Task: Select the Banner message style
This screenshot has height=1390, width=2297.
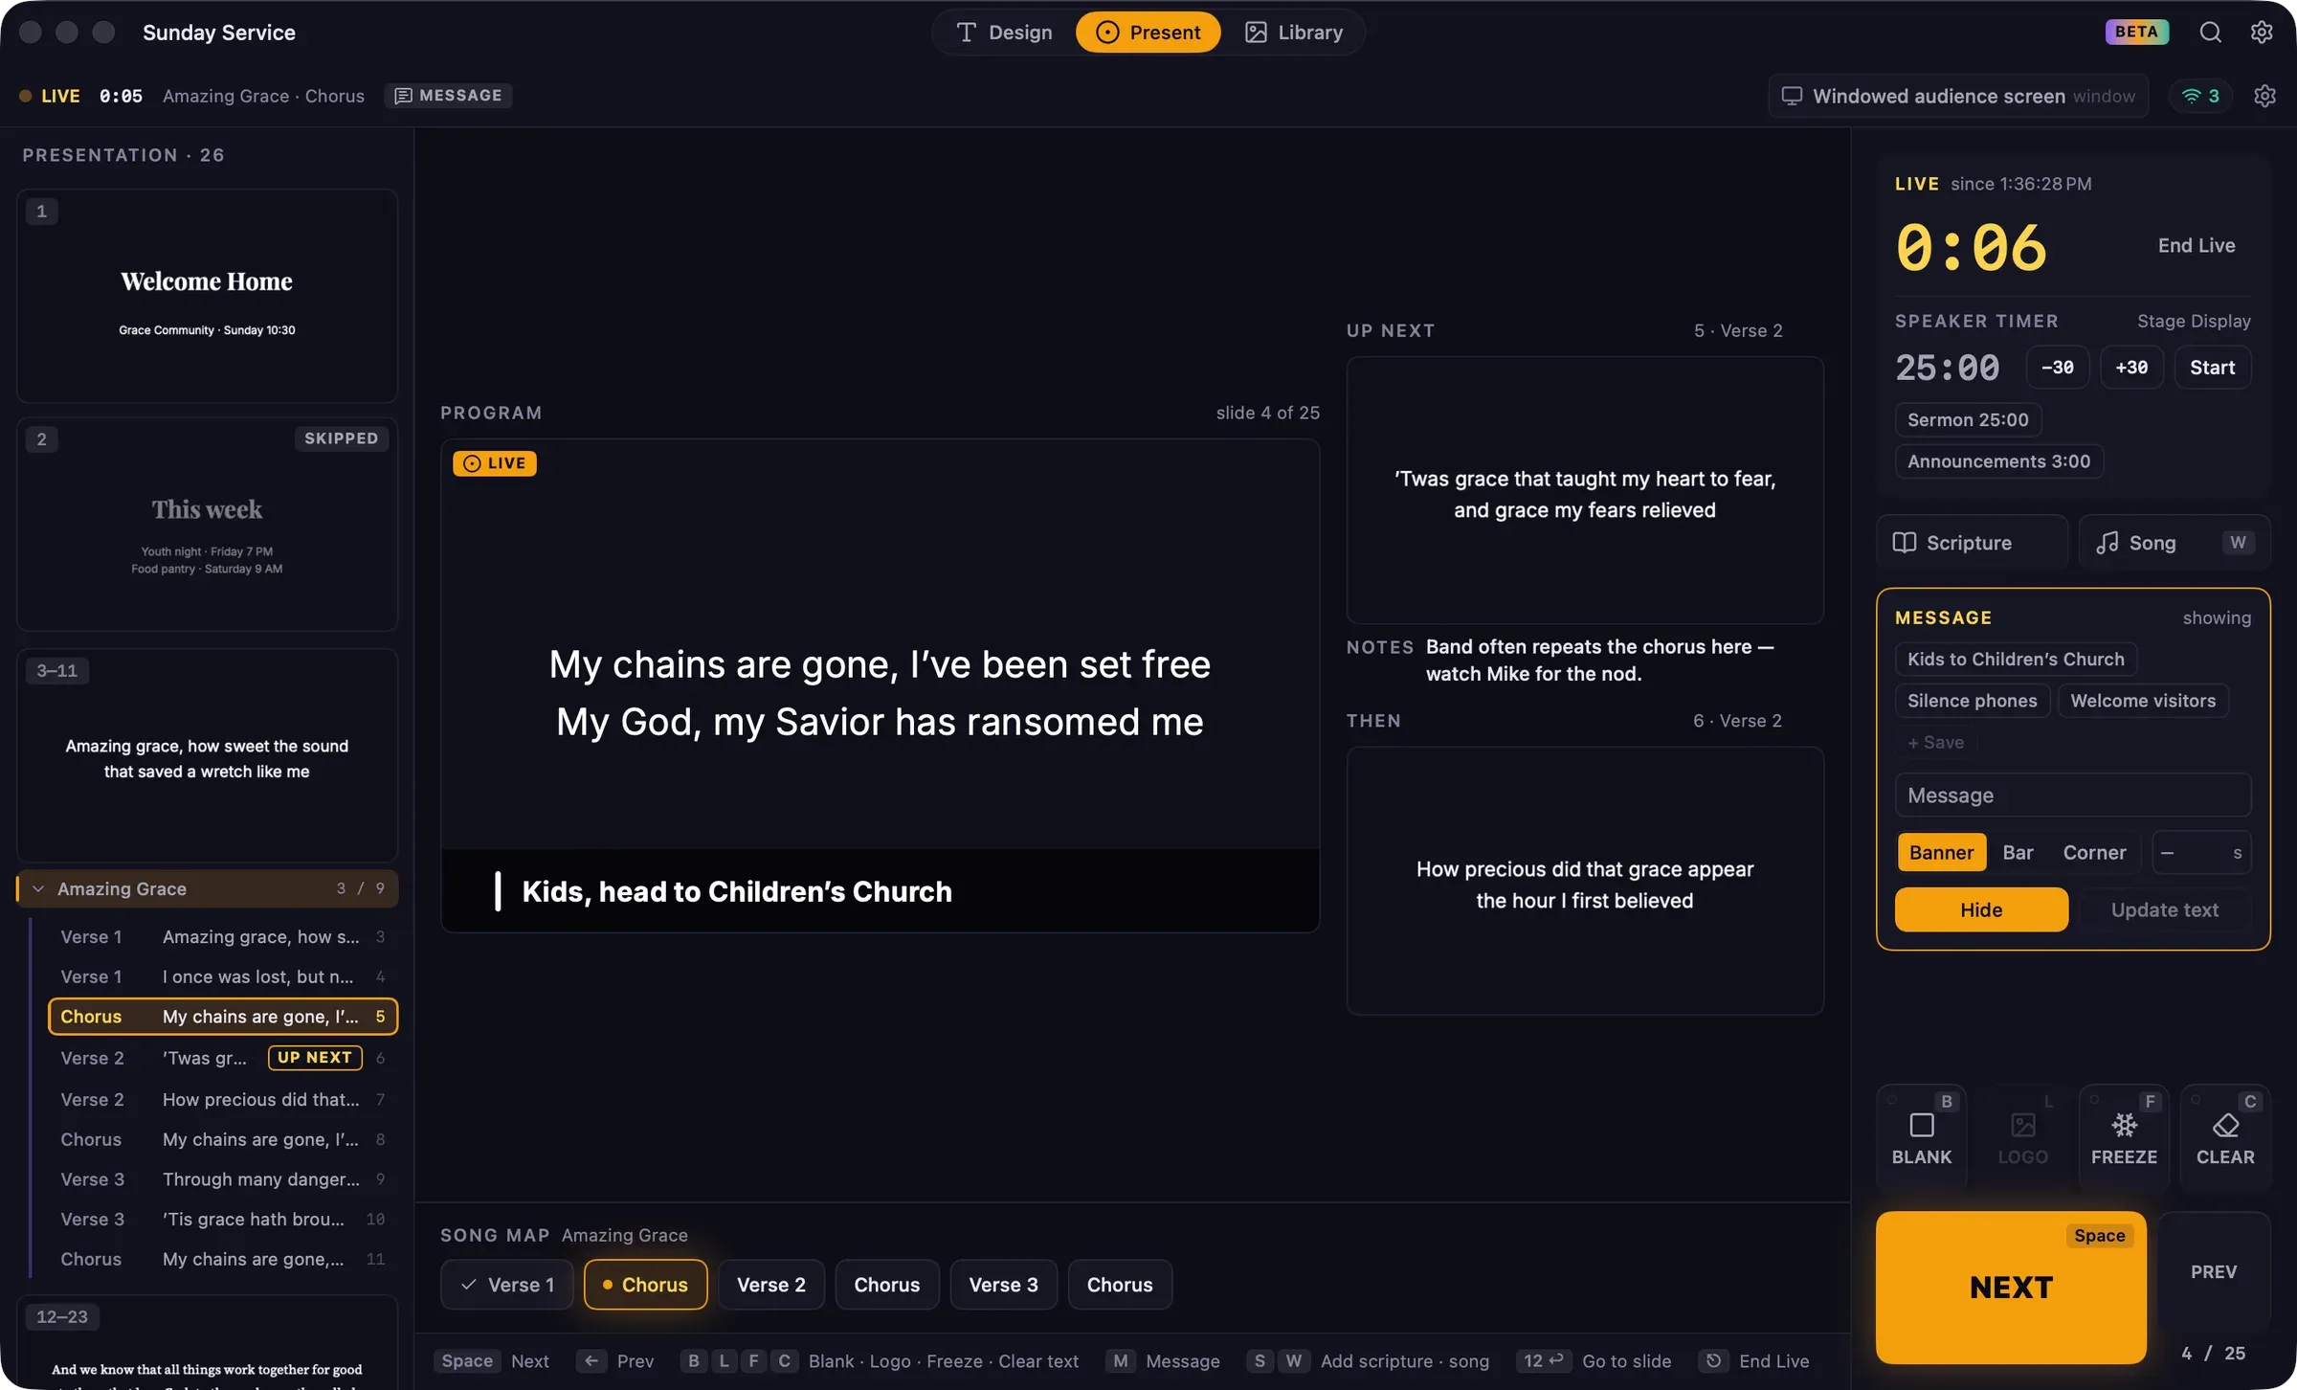Action: [x=1941, y=852]
